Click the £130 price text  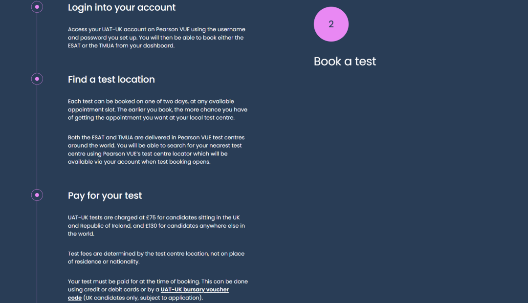(151, 226)
